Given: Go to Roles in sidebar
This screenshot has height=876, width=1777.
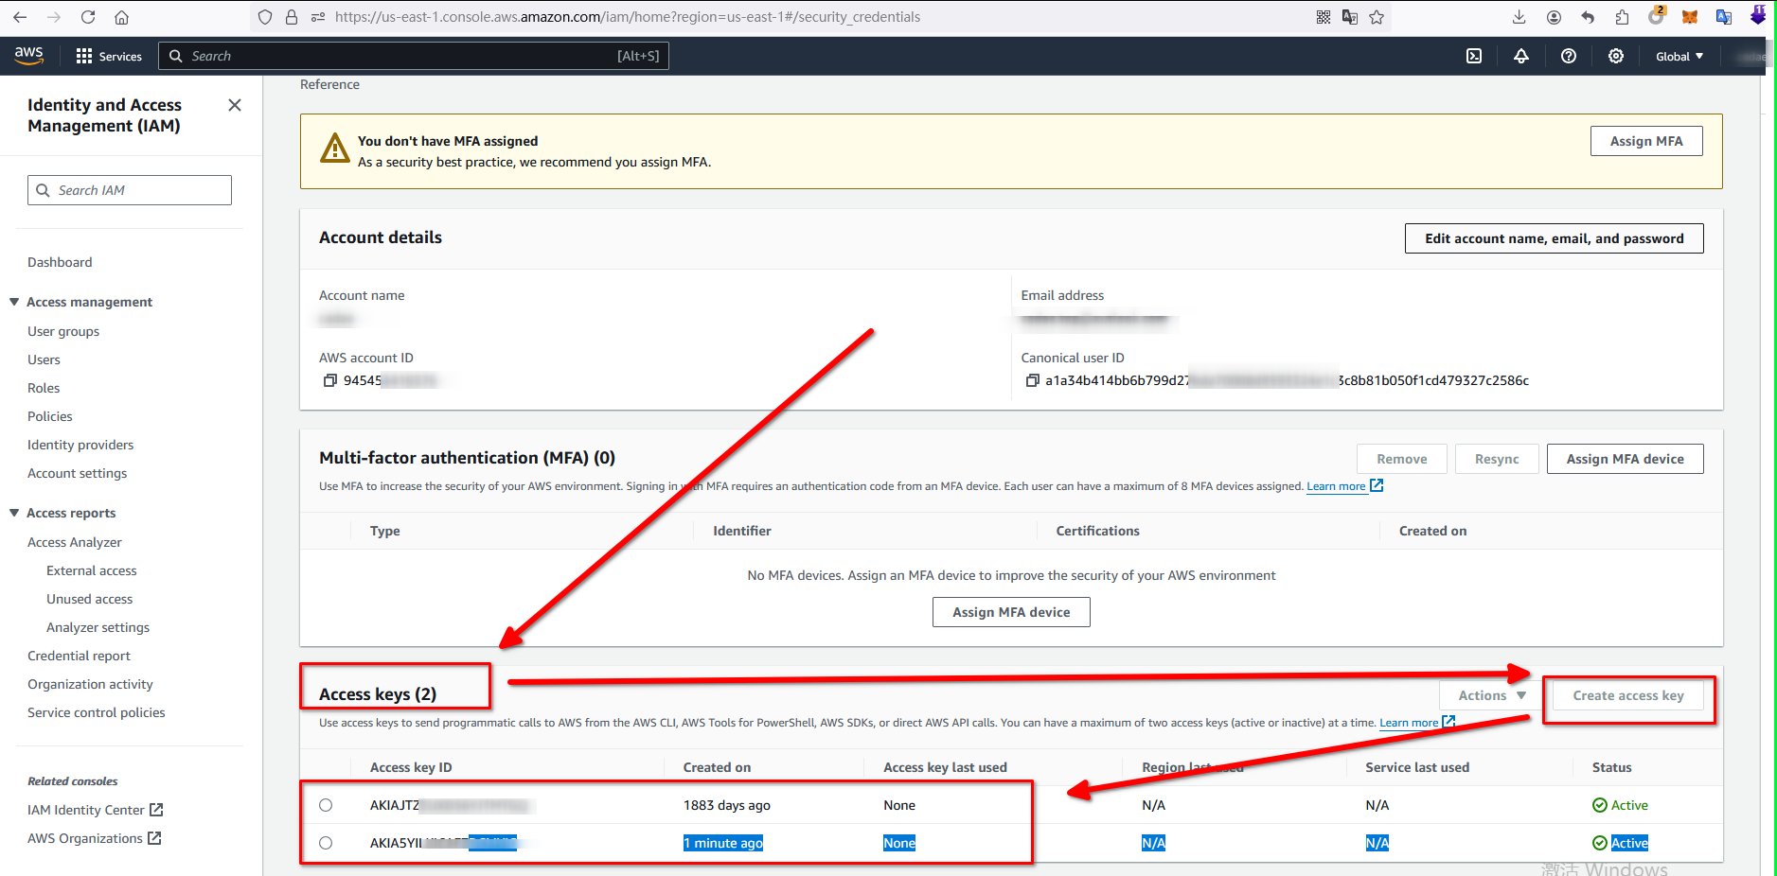Looking at the screenshot, I should point(44,388).
